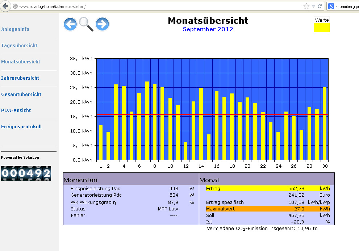
Task: Click the globe site identity icon
Action: [15, 7]
